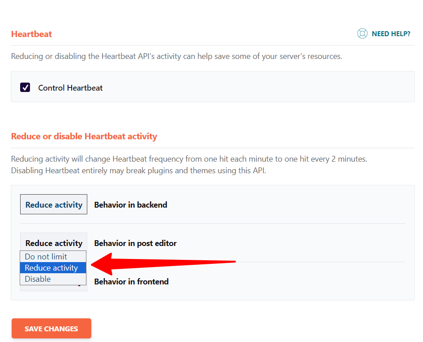Image resolution: width=423 pixels, height=342 pixels.
Task: Click the life ring help icon
Action: point(363,33)
